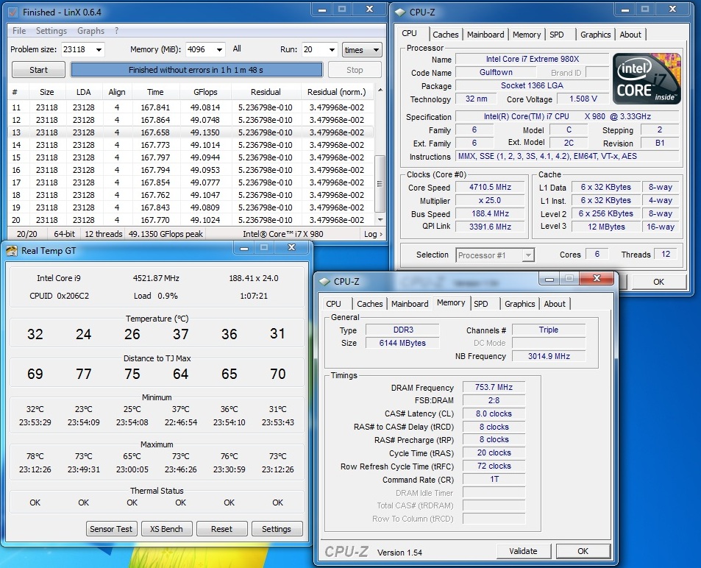This screenshot has height=568, width=701.
Task: Click the LinX title bar checkmark icon
Action: 14,12
